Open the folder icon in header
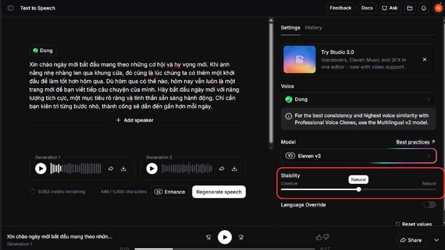445x250 pixels. click(409, 8)
